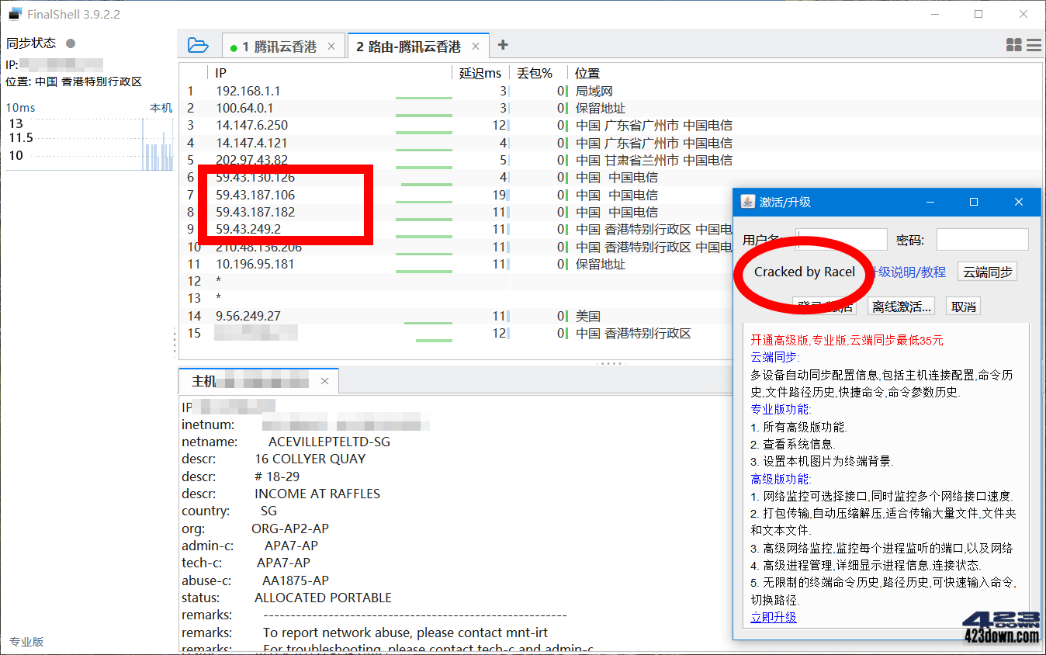The height and width of the screenshot is (655, 1046).
Task: Add a new tab with the plus icon
Action: [502, 45]
